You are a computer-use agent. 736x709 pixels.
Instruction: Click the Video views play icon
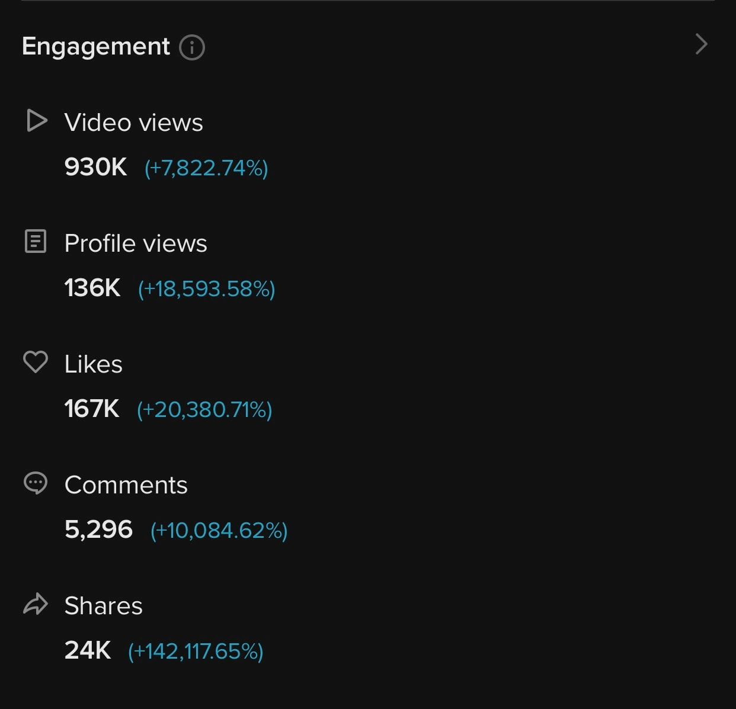(36, 121)
